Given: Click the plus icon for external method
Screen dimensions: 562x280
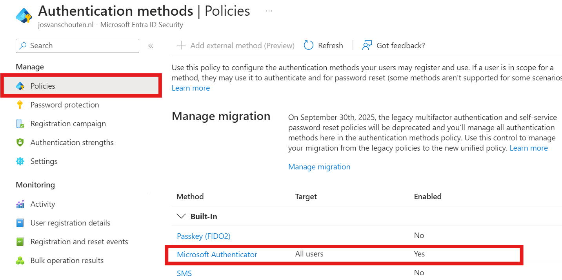Looking at the screenshot, I should (181, 45).
